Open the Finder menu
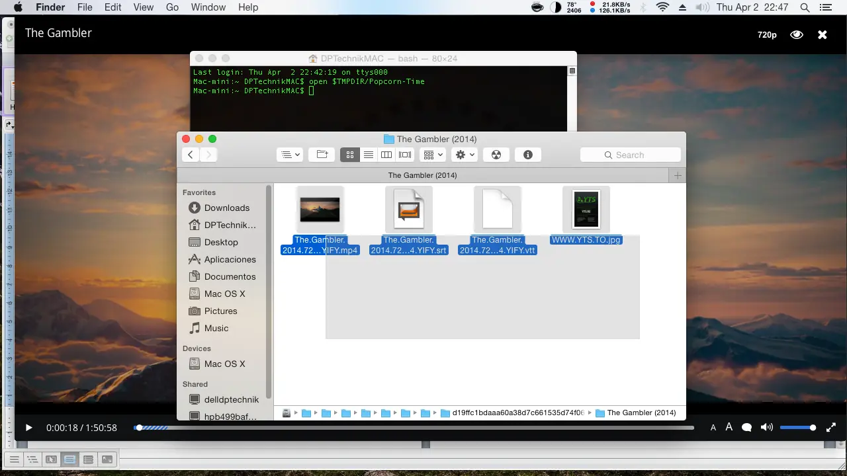847x476 pixels. [50, 7]
